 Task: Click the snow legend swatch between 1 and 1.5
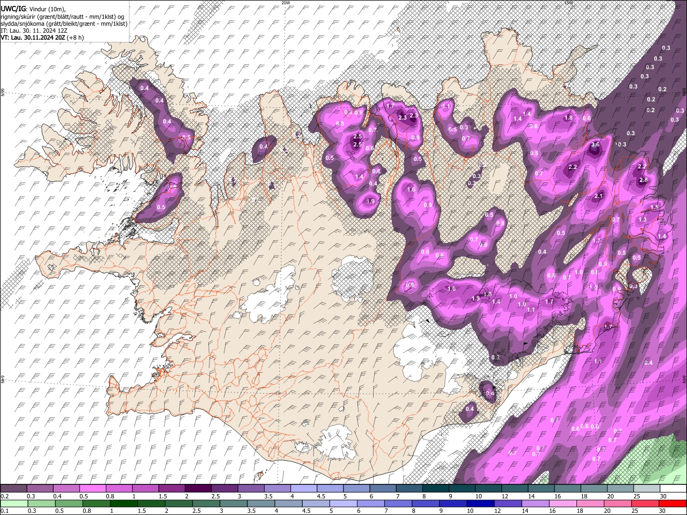(x=145, y=489)
